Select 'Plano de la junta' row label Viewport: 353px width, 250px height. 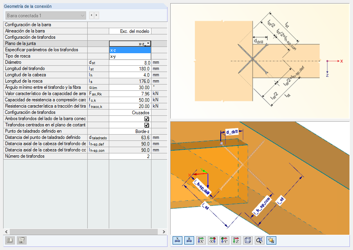(20, 44)
